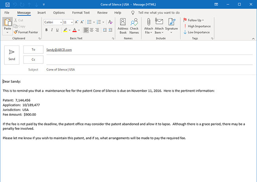
Task: Click the Send button
Action: point(12,55)
